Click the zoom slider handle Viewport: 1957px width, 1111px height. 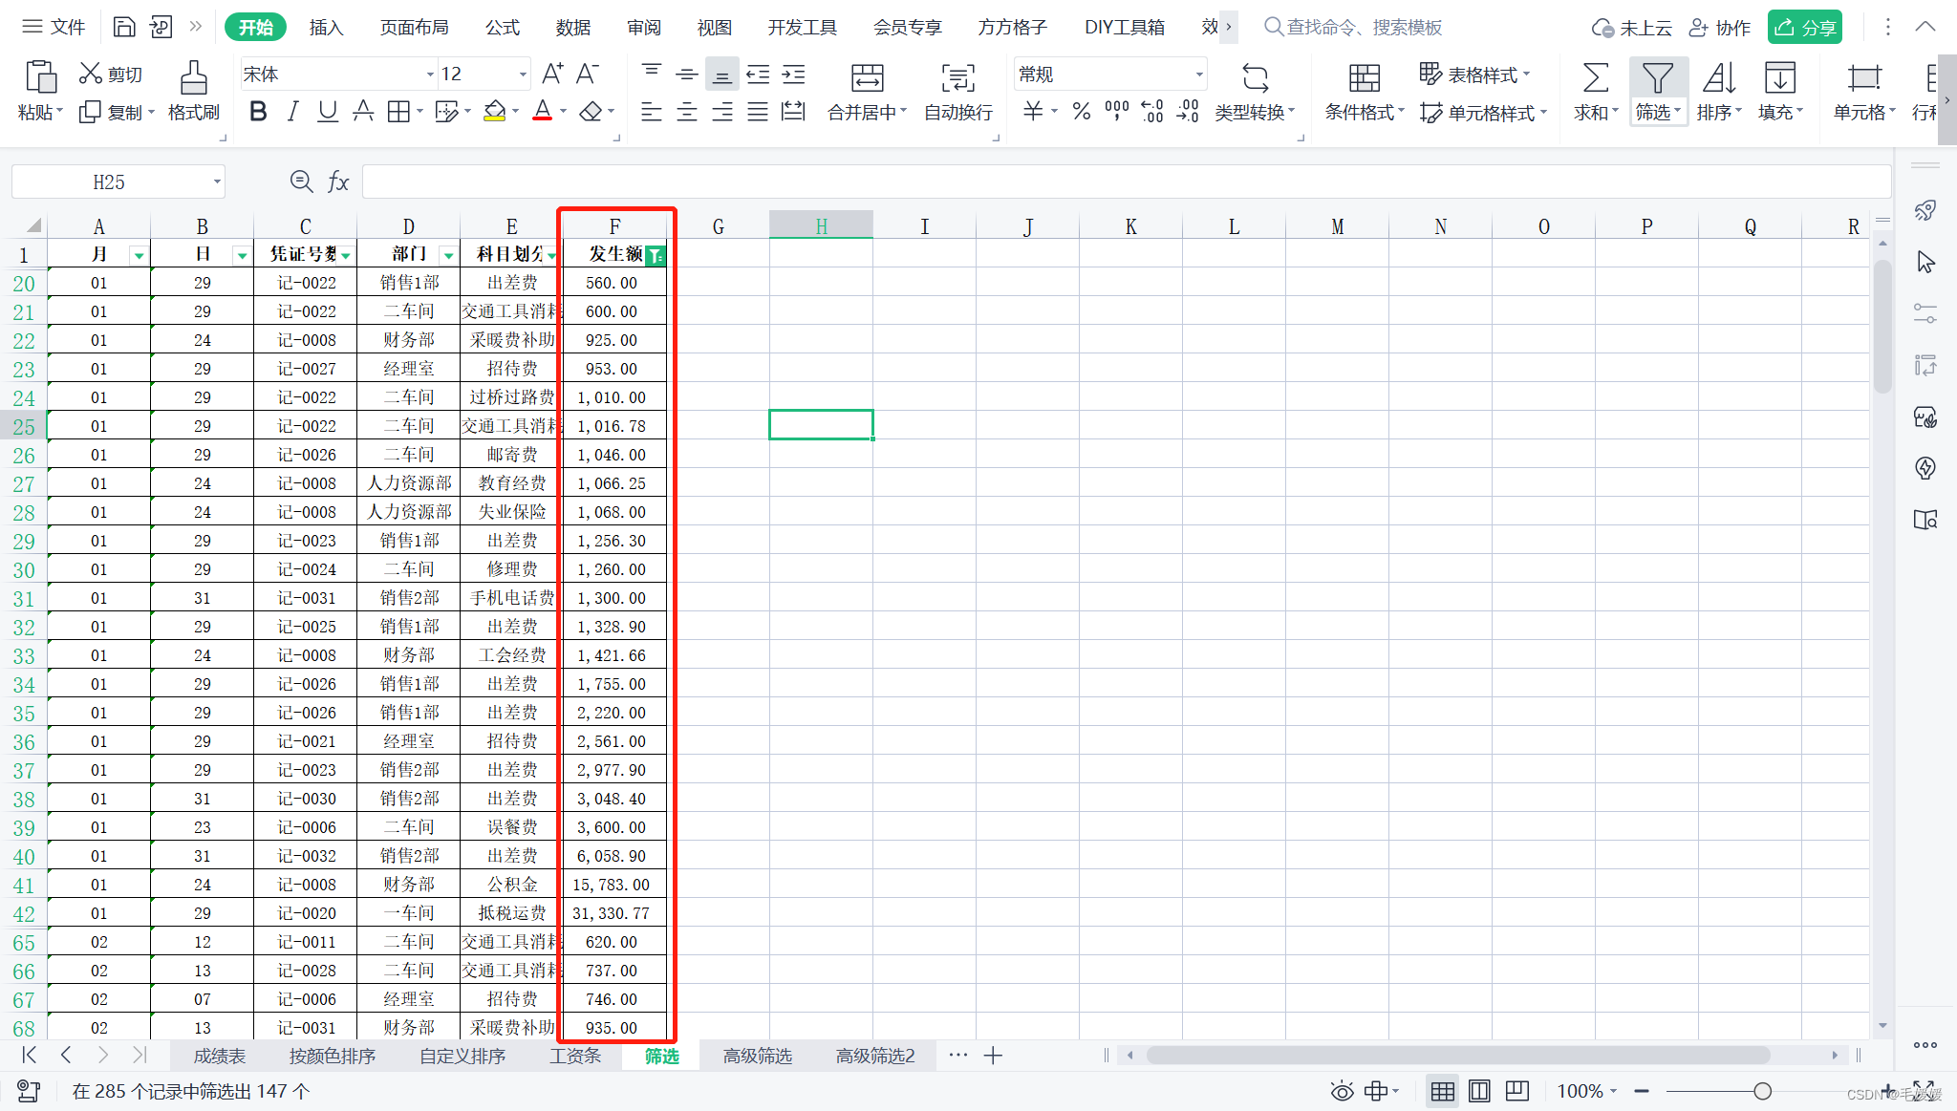click(1762, 1091)
